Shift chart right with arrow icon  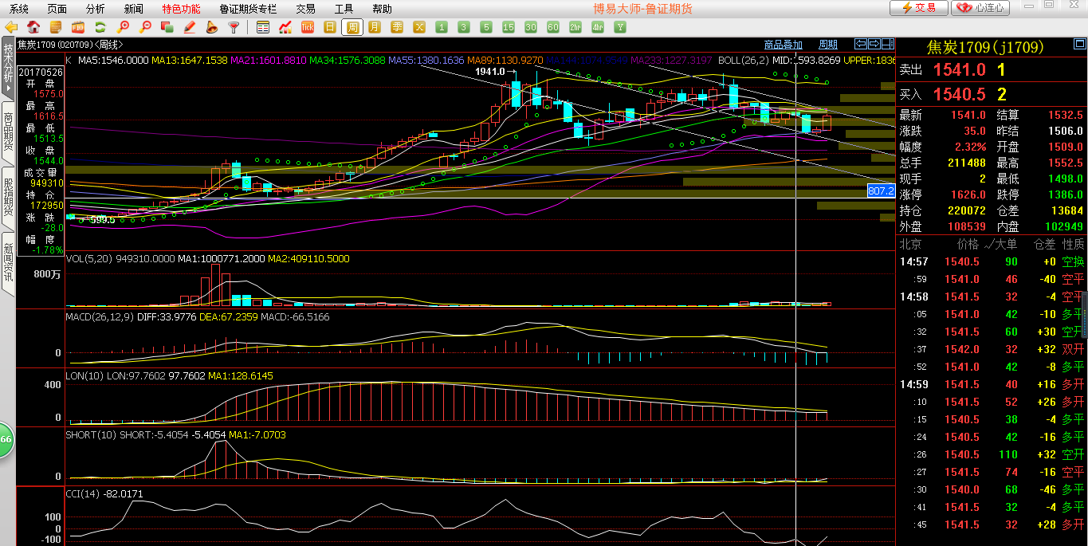click(x=874, y=44)
